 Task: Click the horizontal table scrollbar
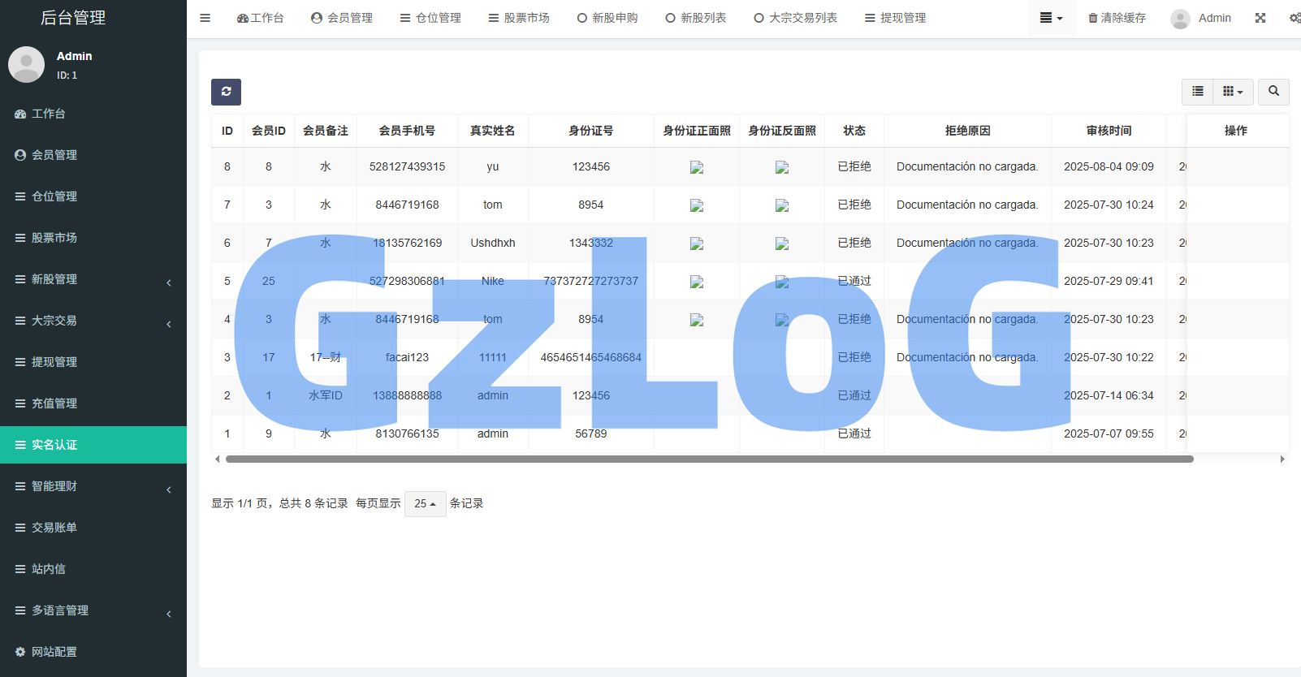point(709,459)
